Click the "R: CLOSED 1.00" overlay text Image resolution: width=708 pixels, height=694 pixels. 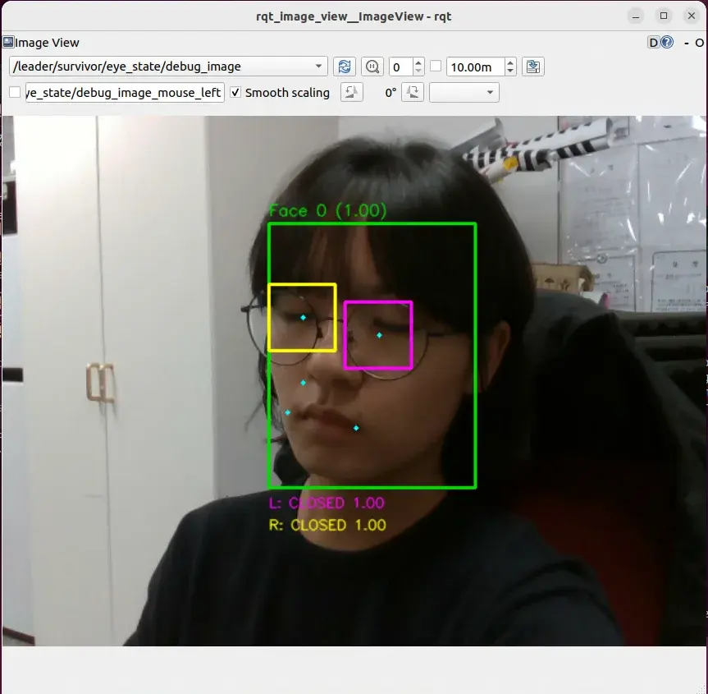327,525
